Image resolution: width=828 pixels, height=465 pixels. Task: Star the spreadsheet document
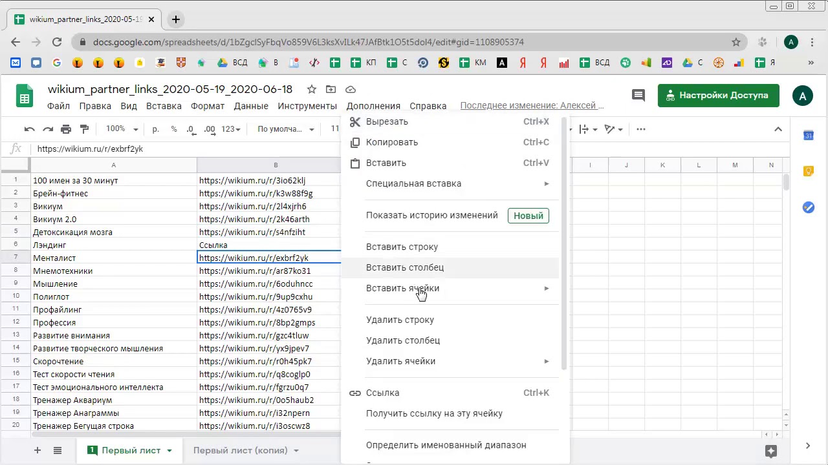(312, 89)
